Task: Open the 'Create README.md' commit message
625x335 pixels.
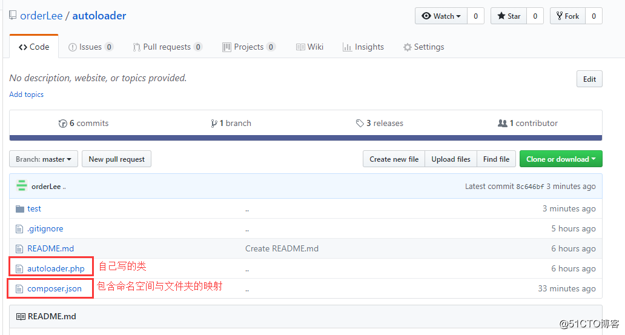Action: pos(282,248)
